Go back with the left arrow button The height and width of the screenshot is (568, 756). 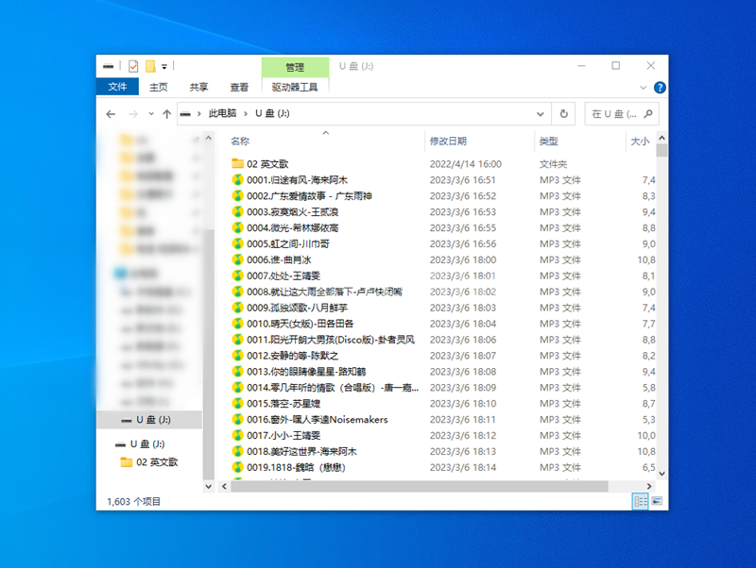(111, 114)
